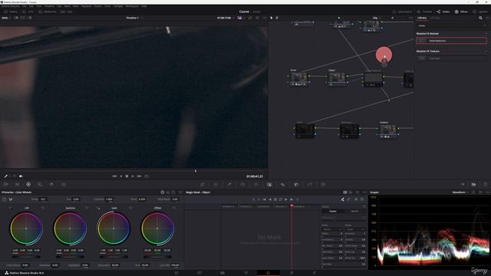Image resolution: width=491 pixels, height=276 pixels.
Task: Switch to the Edit page
Action: pyautogui.click(x=222, y=273)
